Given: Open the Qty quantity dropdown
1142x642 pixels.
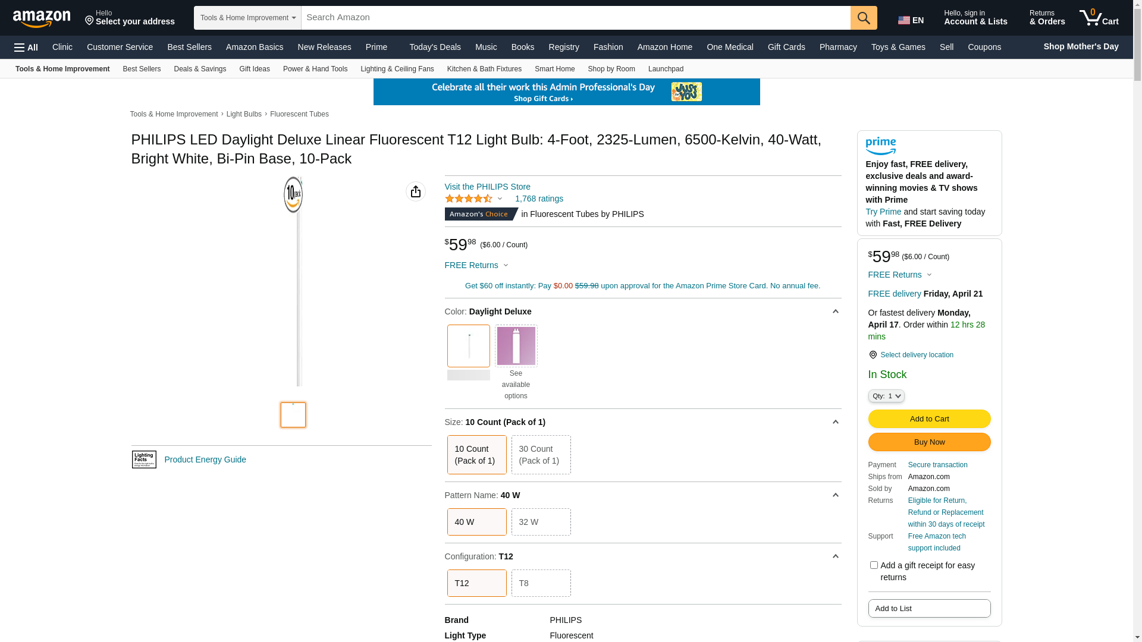Looking at the screenshot, I should point(886,396).
